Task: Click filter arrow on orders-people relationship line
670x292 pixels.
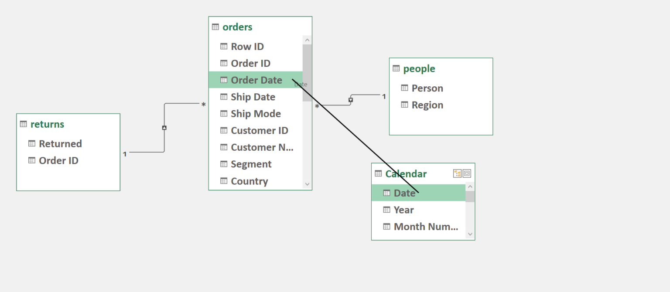Action: tap(351, 100)
